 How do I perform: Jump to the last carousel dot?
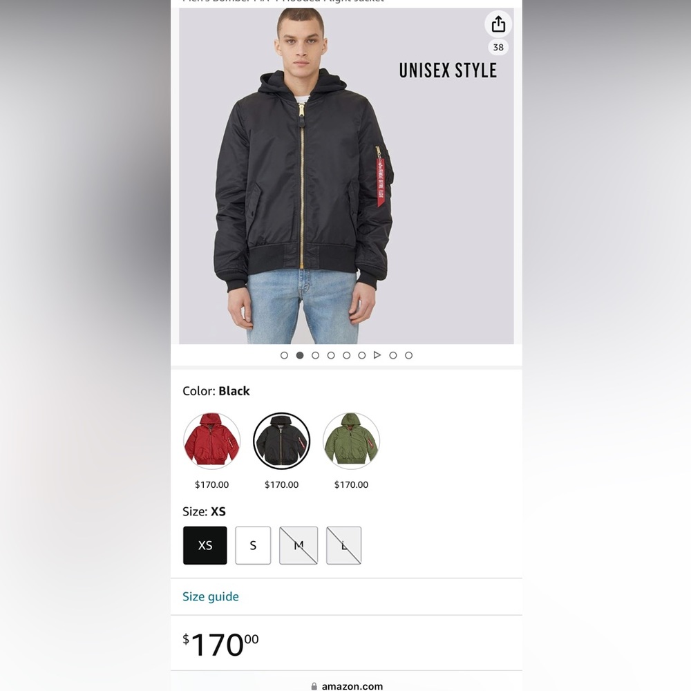[x=408, y=355]
